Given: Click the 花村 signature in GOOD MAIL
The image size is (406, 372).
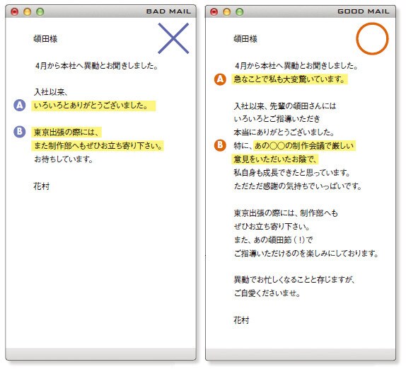Looking at the screenshot, I should click(x=241, y=320).
